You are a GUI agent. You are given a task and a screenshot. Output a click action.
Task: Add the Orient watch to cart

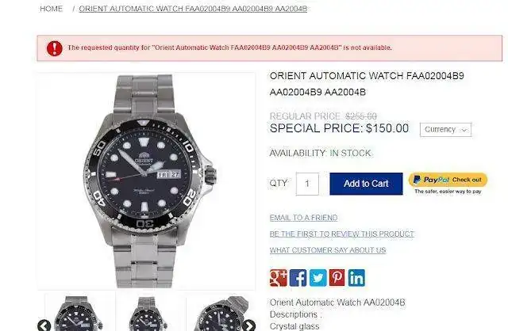tap(366, 184)
